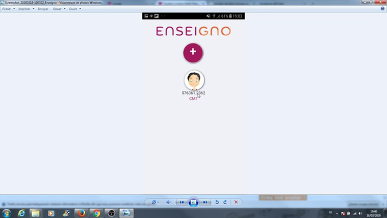The height and width of the screenshot is (218, 387).
Task: Open the Fichier menu
Action: coord(6,9)
